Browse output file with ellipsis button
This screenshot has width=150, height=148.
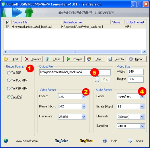pyautogui.click(x=97, y=79)
